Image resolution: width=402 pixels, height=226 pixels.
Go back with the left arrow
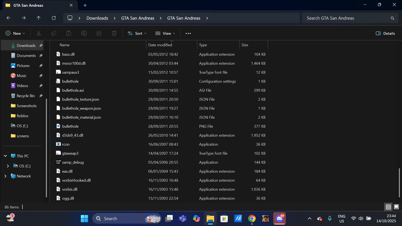[x=8, y=18]
